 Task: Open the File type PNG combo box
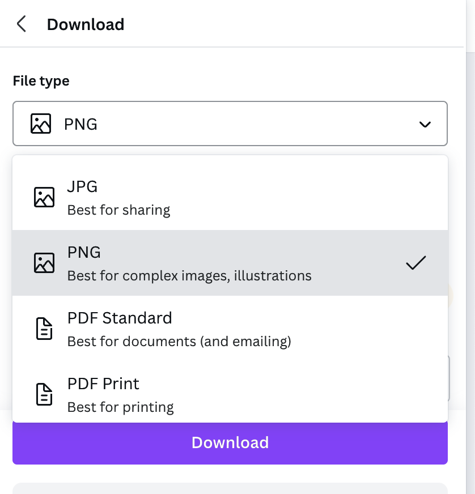(x=230, y=123)
